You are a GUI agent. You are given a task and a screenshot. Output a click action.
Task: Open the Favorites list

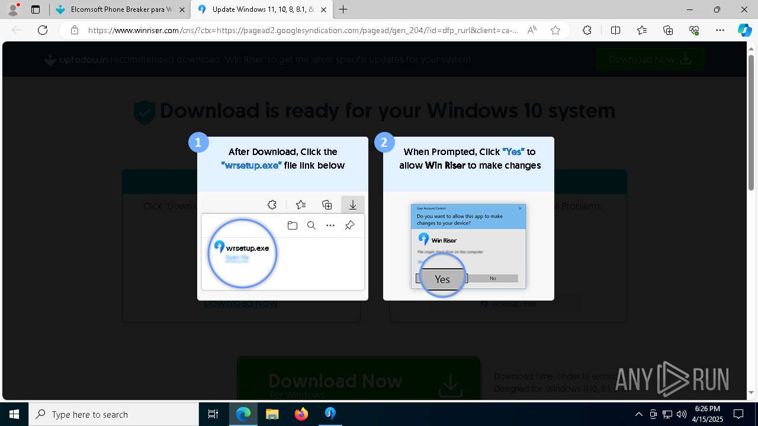[x=642, y=30]
